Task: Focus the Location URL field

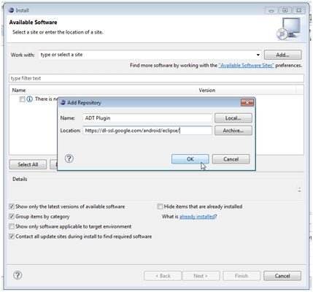Action: click(x=147, y=131)
